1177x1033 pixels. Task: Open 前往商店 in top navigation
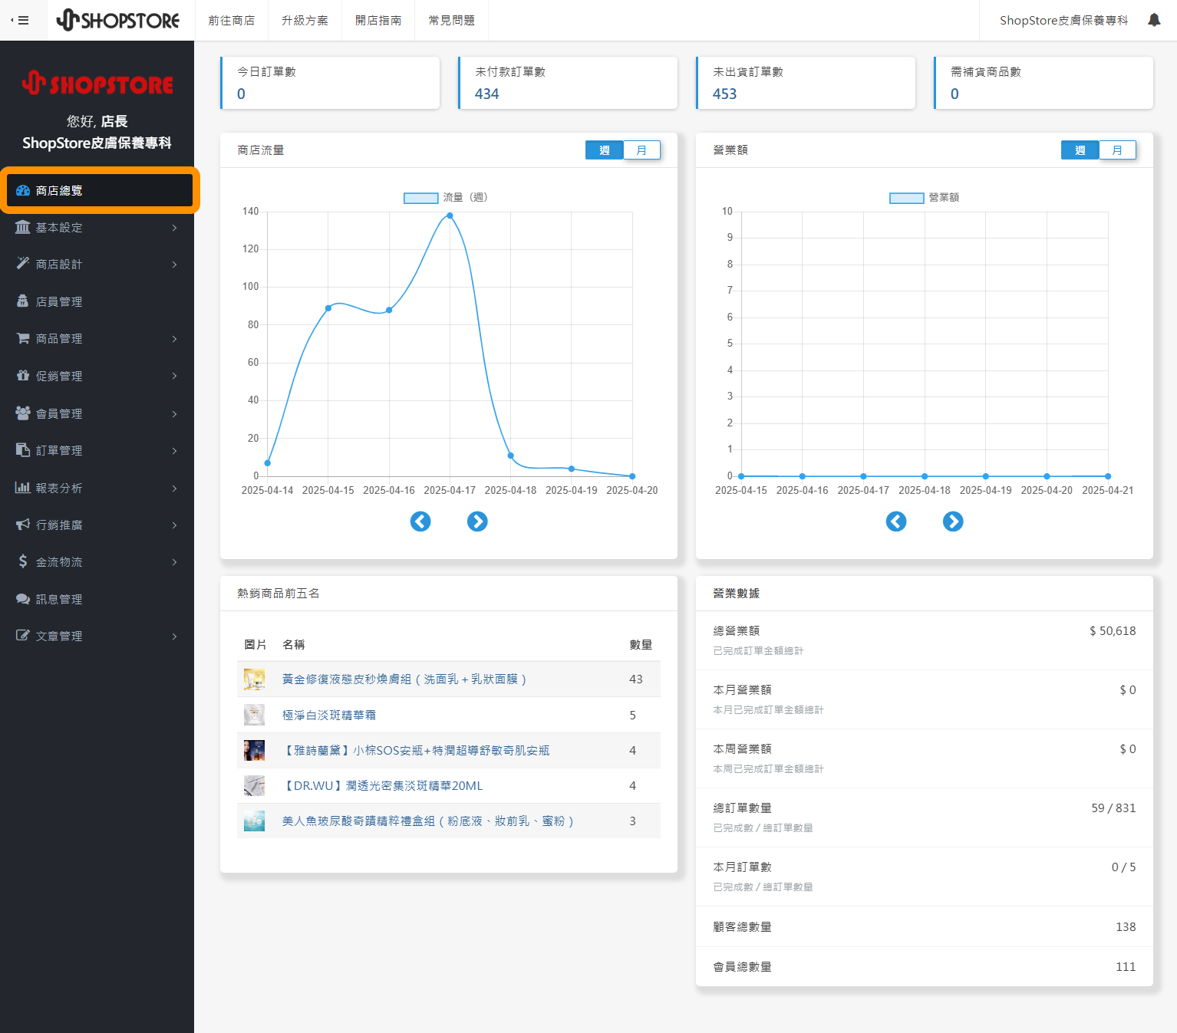click(231, 20)
